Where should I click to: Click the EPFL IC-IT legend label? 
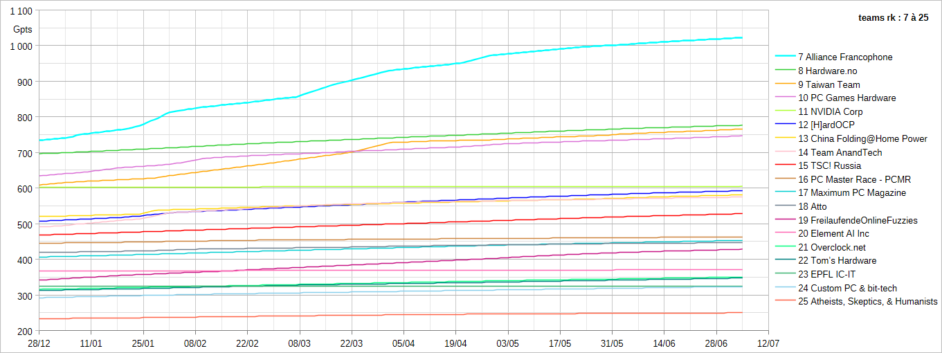[829, 275]
